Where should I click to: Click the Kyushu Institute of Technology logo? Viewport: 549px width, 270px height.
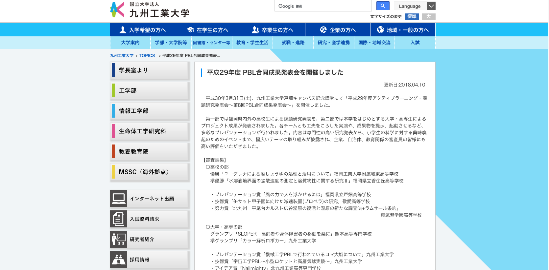click(150, 10)
